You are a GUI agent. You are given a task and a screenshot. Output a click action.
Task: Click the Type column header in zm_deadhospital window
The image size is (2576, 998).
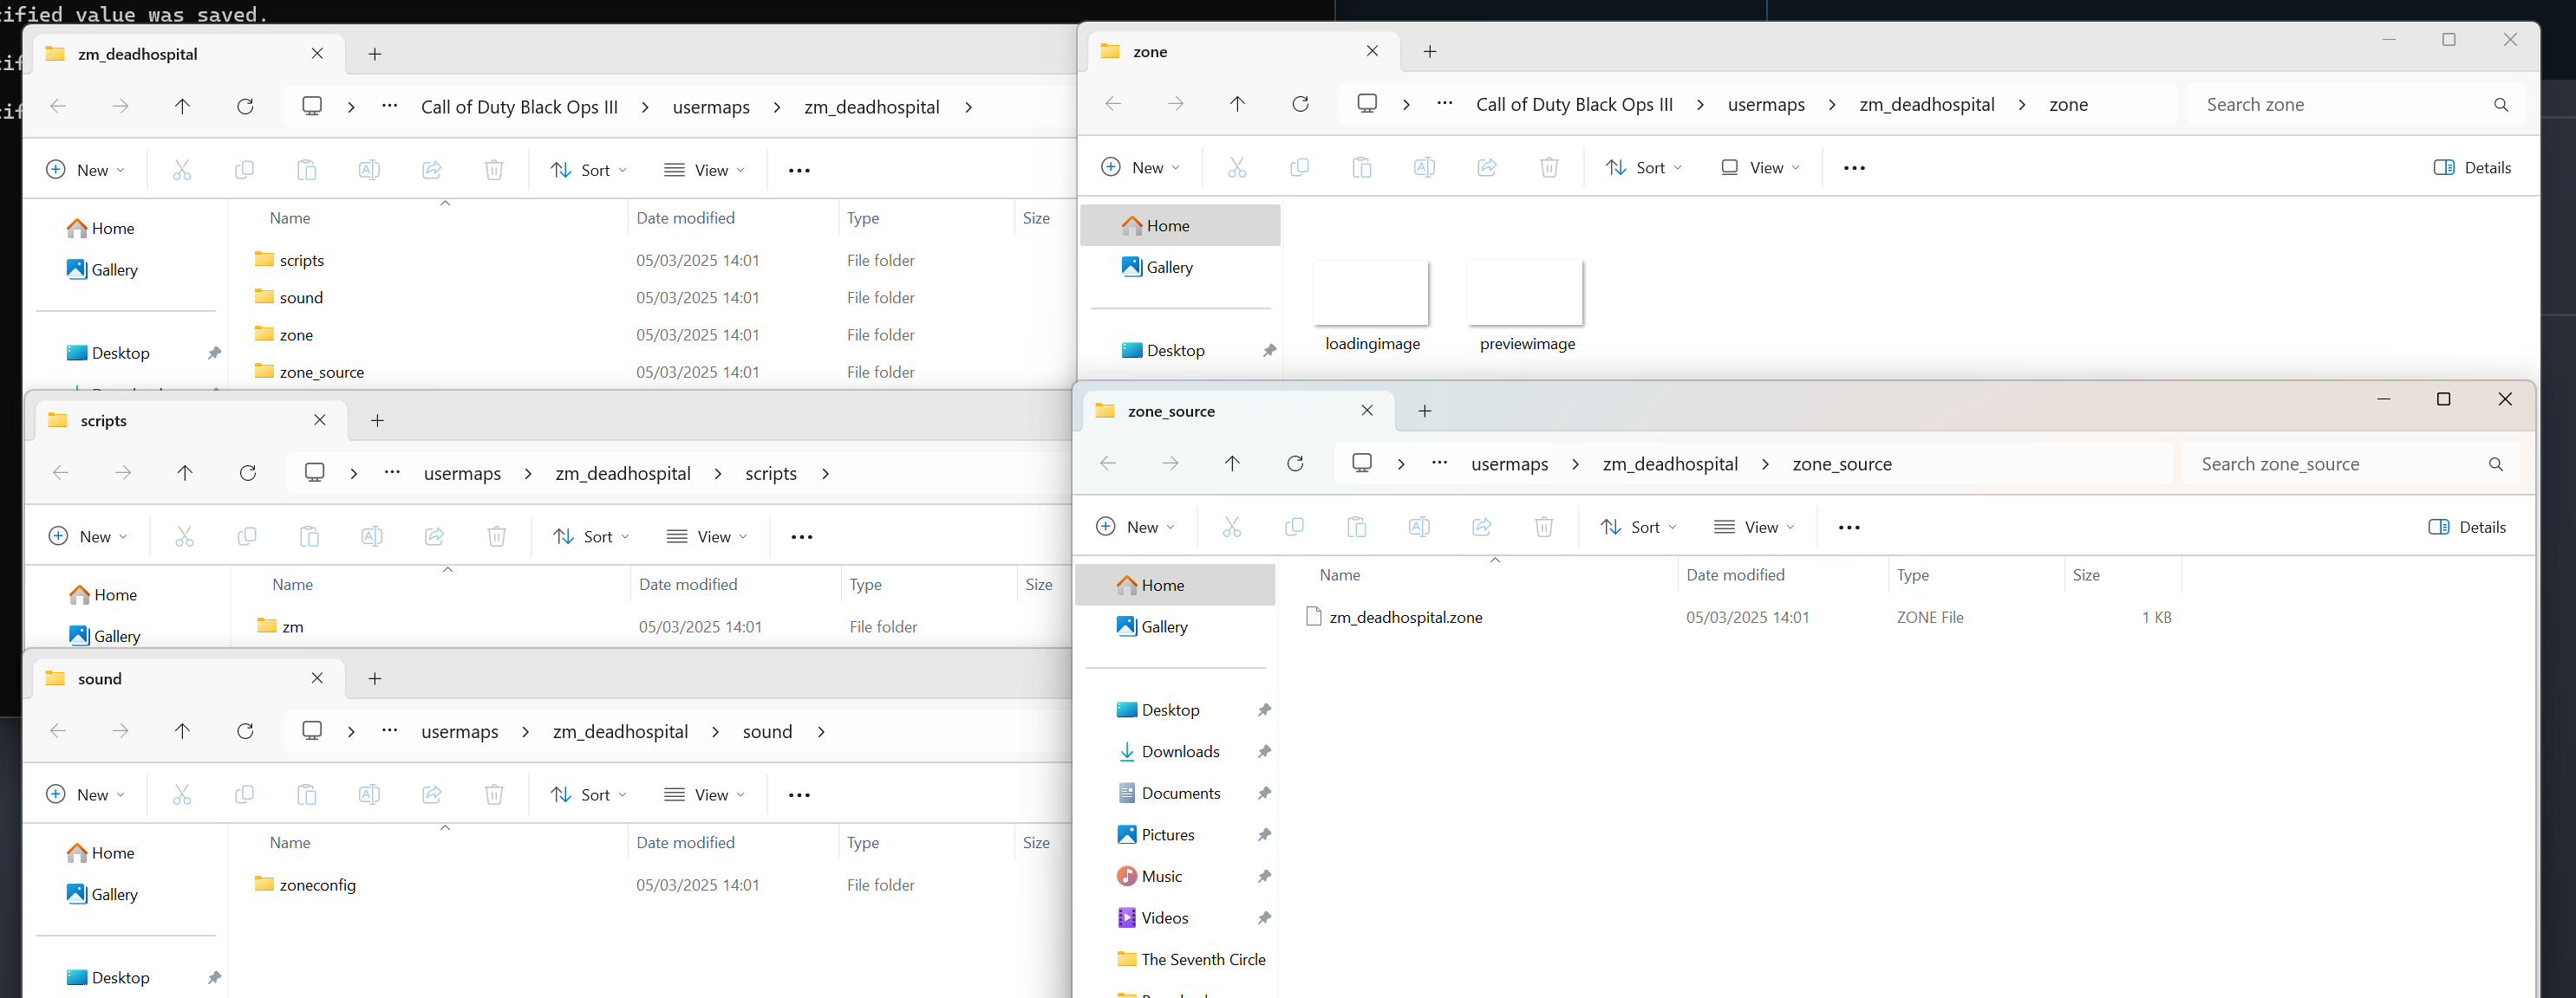pos(863,217)
